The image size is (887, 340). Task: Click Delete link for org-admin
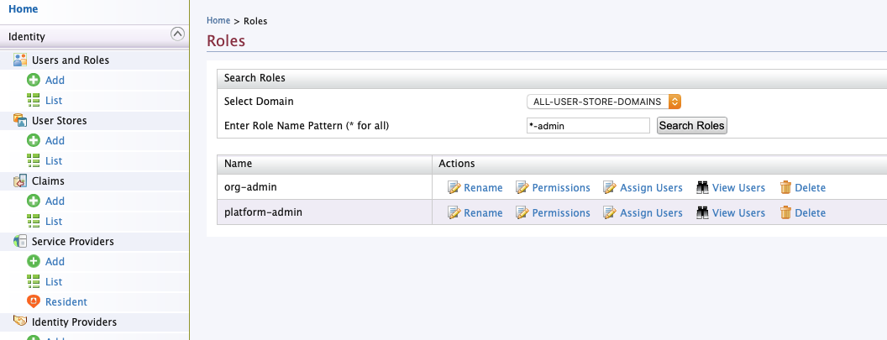tap(810, 188)
